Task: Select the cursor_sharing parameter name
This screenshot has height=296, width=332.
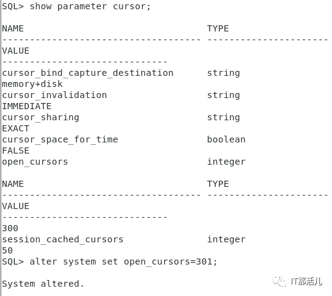Action: [x=41, y=118]
